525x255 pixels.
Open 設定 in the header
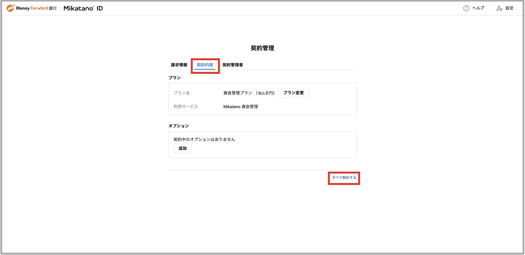(510, 8)
